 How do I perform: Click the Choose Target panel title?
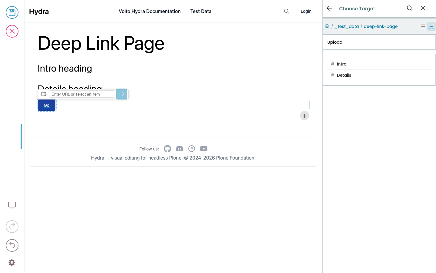tap(357, 8)
